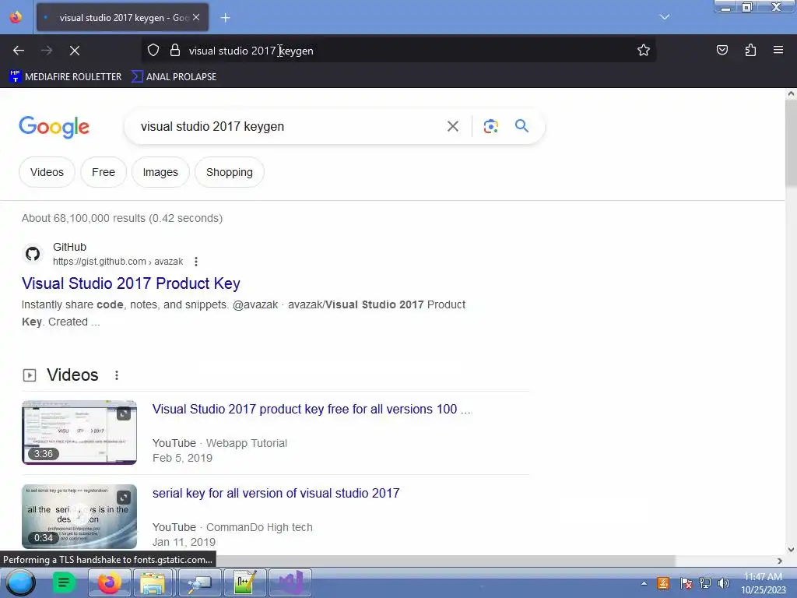Screen dimensions: 797x598
Task: Open the 0:34 video thumbnail
Action: coord(79,517)
